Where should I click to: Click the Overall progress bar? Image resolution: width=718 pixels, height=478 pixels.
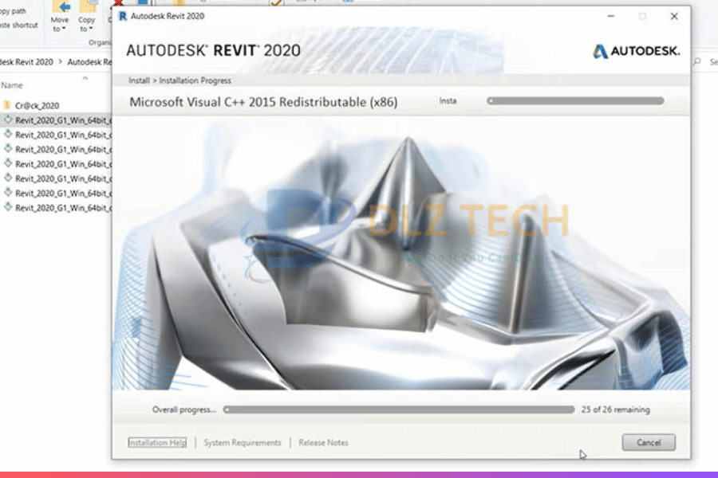tap(398, 409)
